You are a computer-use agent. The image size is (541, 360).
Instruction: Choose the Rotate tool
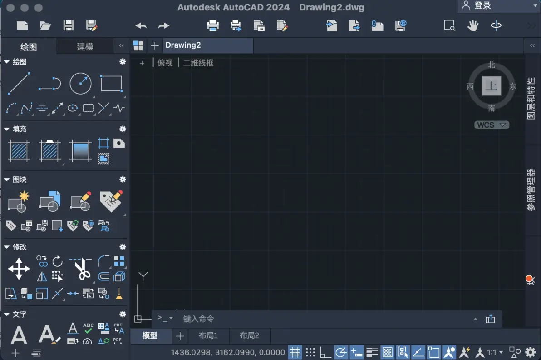57,261
